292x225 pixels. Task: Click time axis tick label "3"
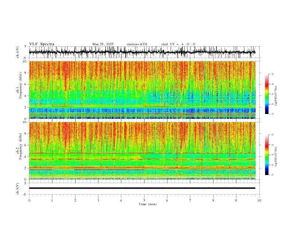pyautogui.click(x=98, y=200)
